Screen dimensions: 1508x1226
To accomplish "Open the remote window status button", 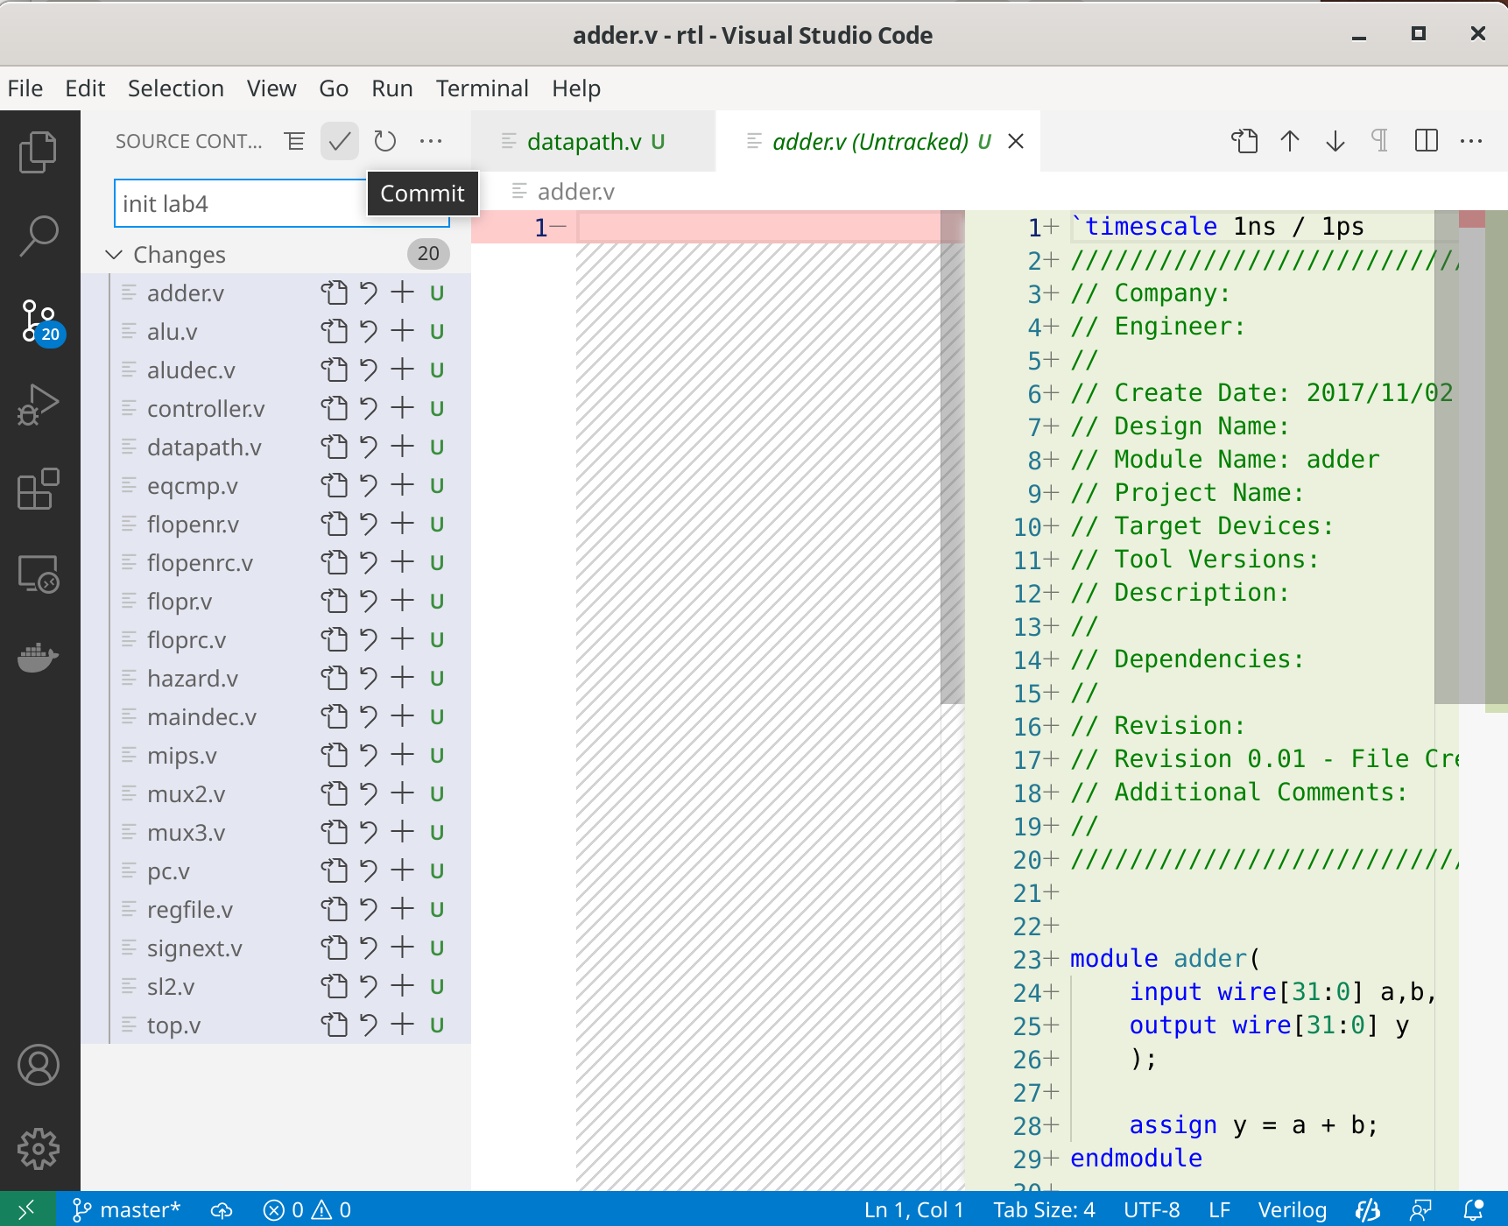I will [x=28, y=1209].
